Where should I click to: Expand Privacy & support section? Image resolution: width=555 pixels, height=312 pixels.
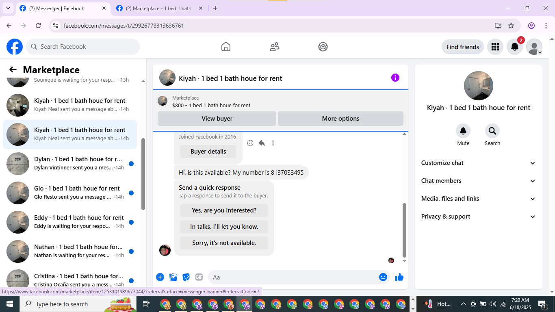click(479, 217)
